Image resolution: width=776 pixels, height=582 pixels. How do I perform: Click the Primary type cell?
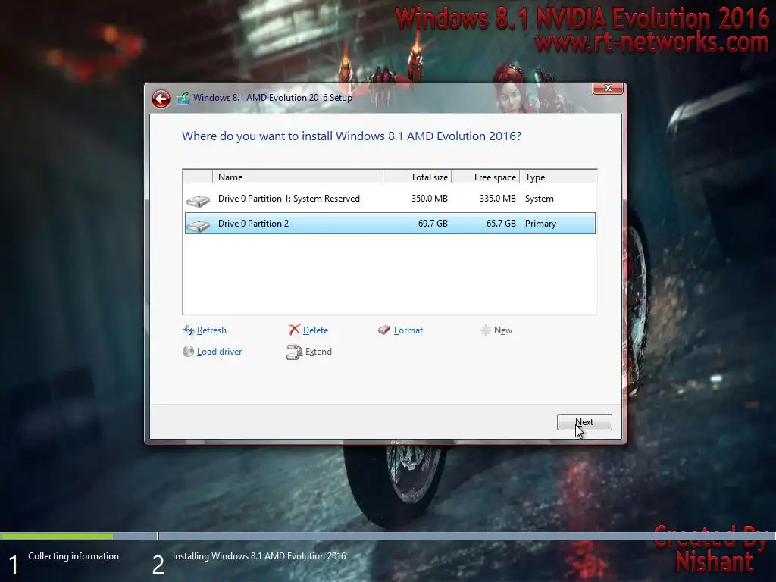click(540, 224)
